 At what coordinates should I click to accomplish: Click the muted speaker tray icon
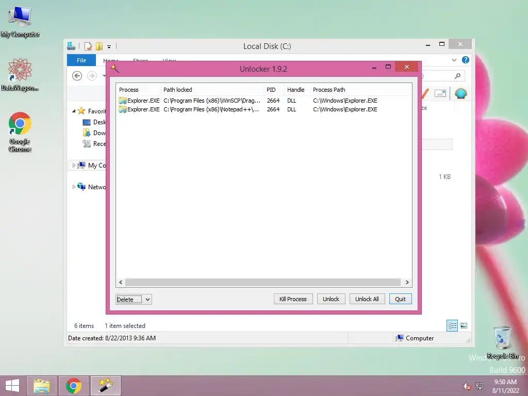click(x=467, y=386)
